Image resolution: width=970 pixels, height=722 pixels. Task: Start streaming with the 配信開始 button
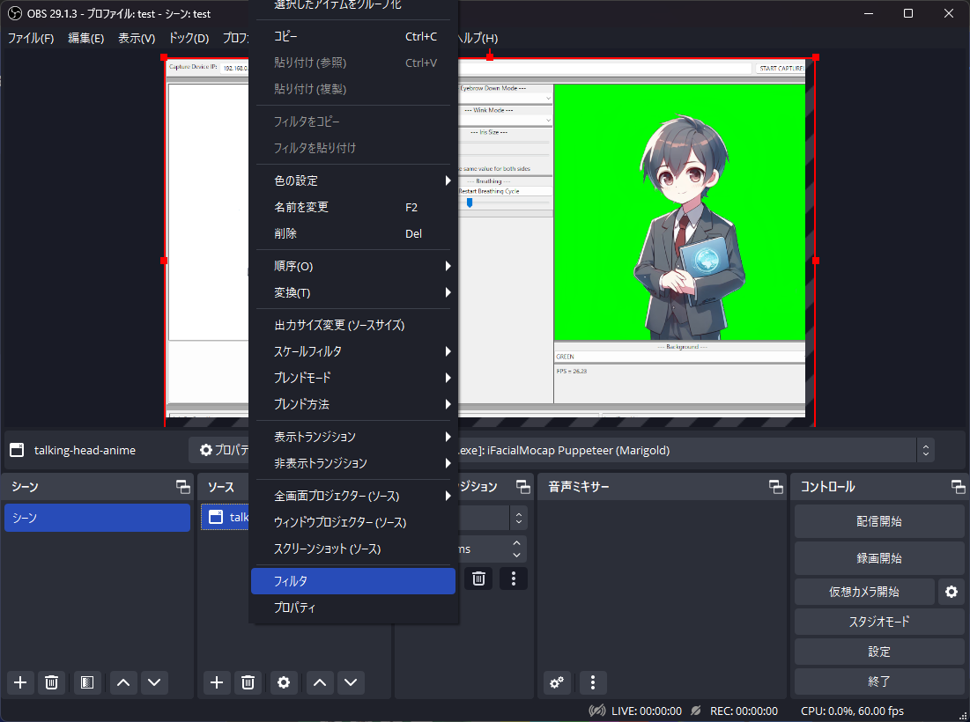point(878,521)
